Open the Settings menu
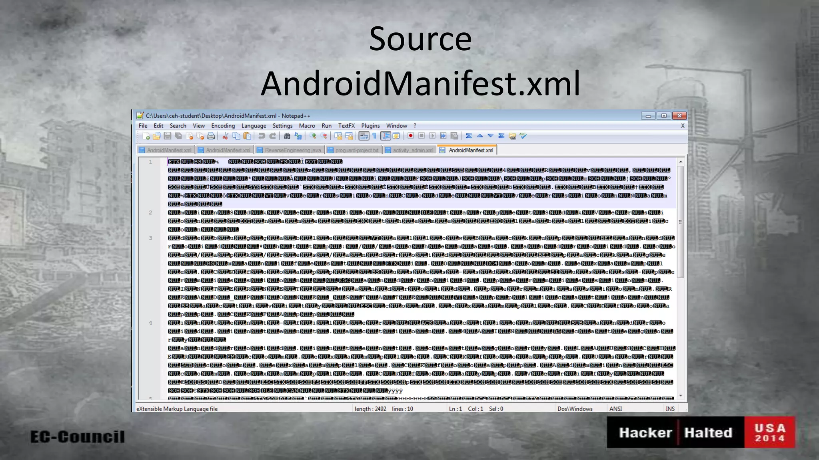Viewport: 819px width, 460px height. (282, 126)
